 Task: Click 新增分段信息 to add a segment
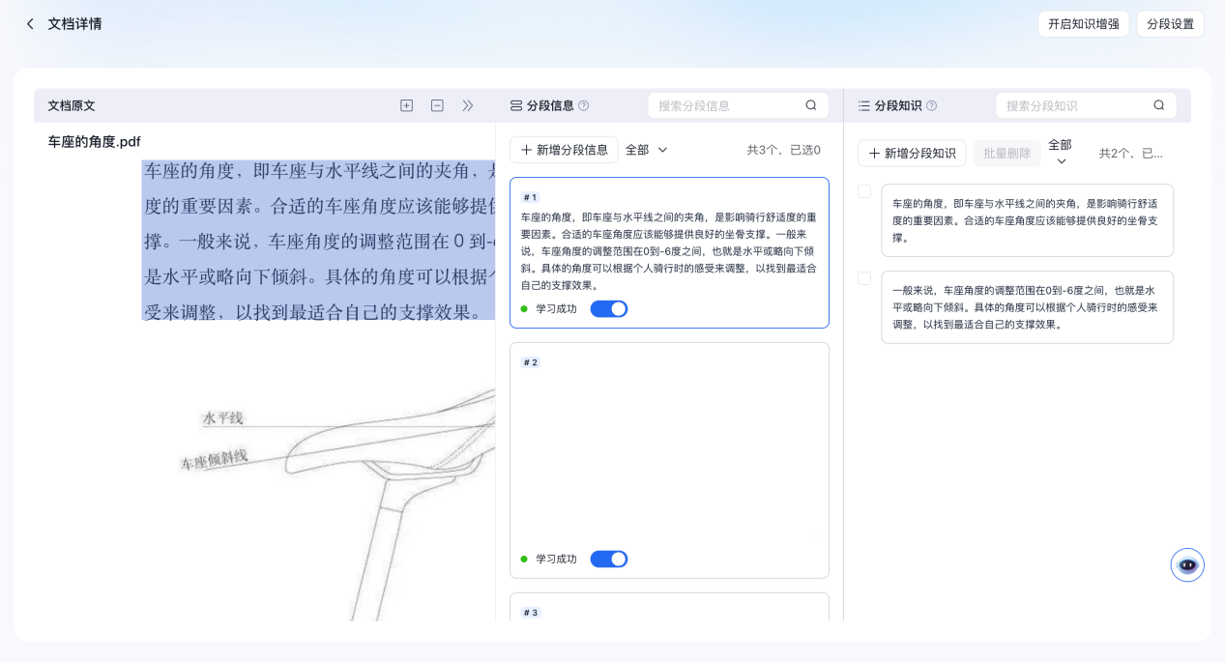(x=564, y=150)
